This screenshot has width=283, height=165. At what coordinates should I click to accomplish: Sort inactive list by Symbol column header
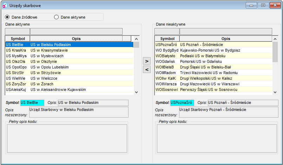pos(167,39)
